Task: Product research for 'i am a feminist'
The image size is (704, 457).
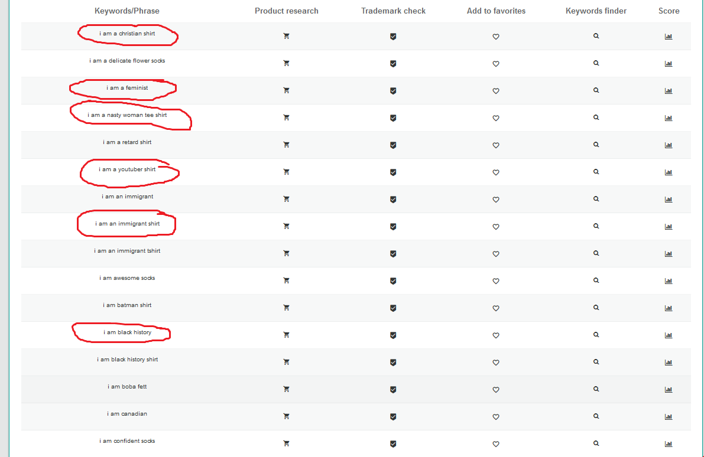Action: (287, 90)
